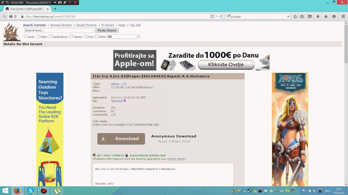
Task: Open the 'All' category dropdown
Action: point(123,37)
